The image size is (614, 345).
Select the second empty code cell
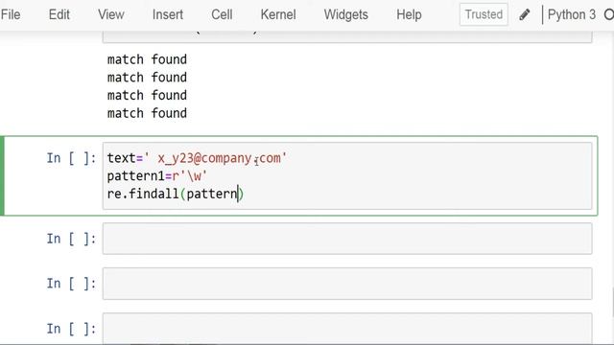[x=347, y=284]
